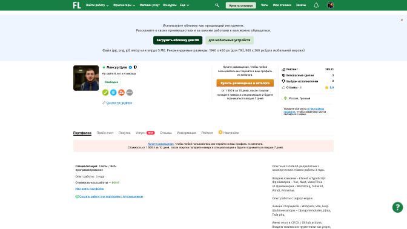Switch to the Прайс-лист tab
This screenshot has width=407, height=229.
105,133
